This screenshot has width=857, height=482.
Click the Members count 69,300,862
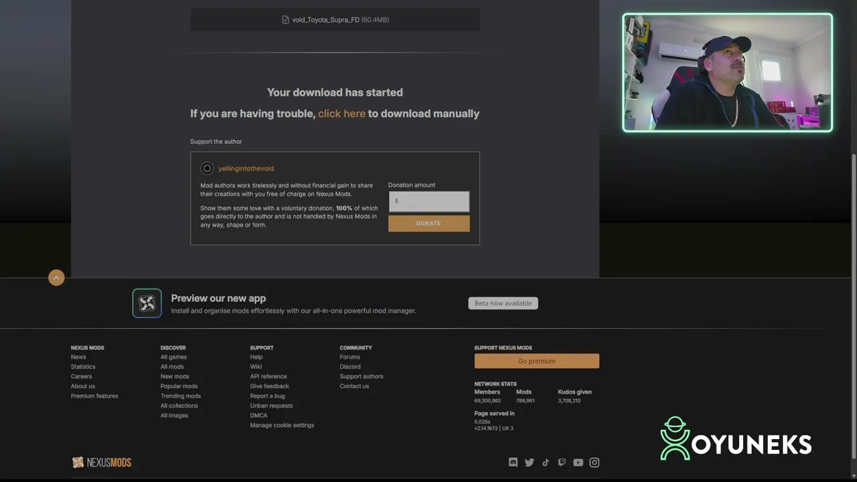point(487,401)
